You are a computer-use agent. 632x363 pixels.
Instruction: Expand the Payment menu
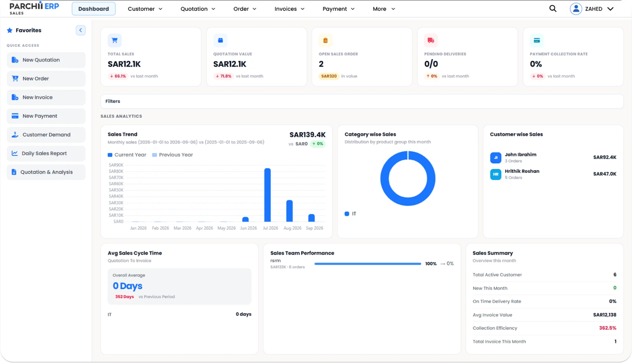pyautogui.click(x=339, y=9)
